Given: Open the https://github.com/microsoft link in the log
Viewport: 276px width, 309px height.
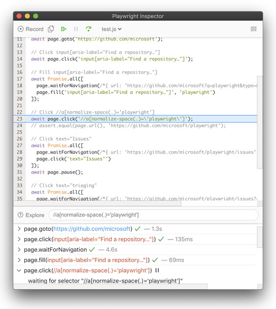Looking at the screenshot, I should coord(92,229).
